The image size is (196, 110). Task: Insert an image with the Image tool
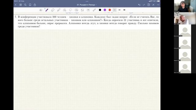82,10
